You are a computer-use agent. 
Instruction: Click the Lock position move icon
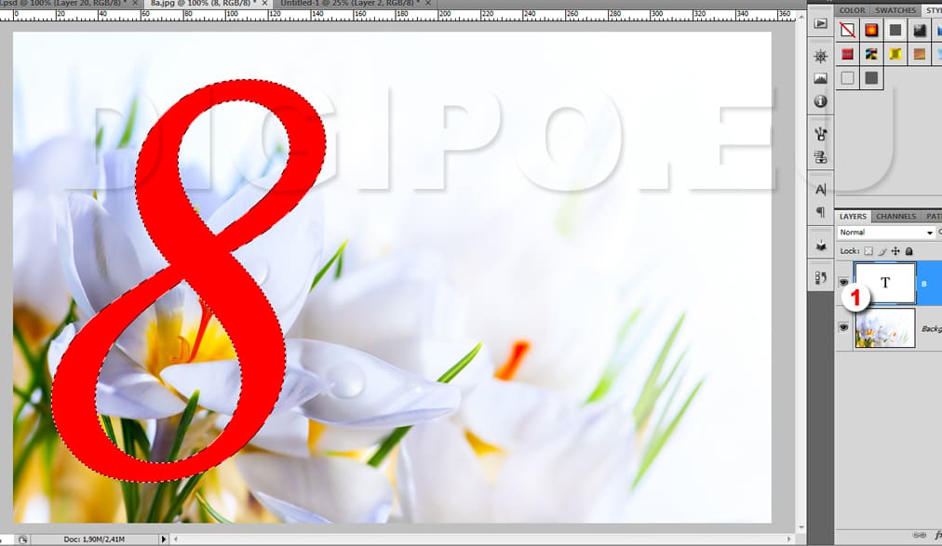(895, 251)
